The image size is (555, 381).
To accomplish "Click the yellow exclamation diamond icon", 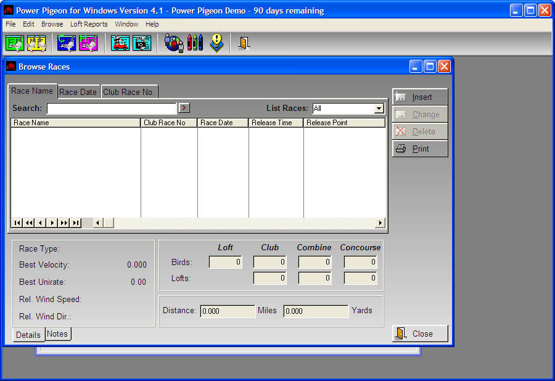I will (x=217, y=43).
